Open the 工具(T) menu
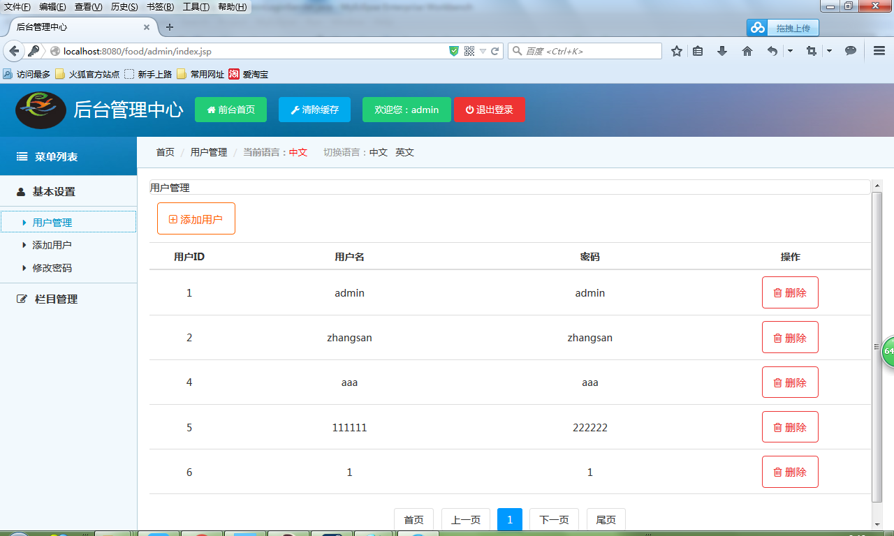894x536 pixels. (196, 7)
